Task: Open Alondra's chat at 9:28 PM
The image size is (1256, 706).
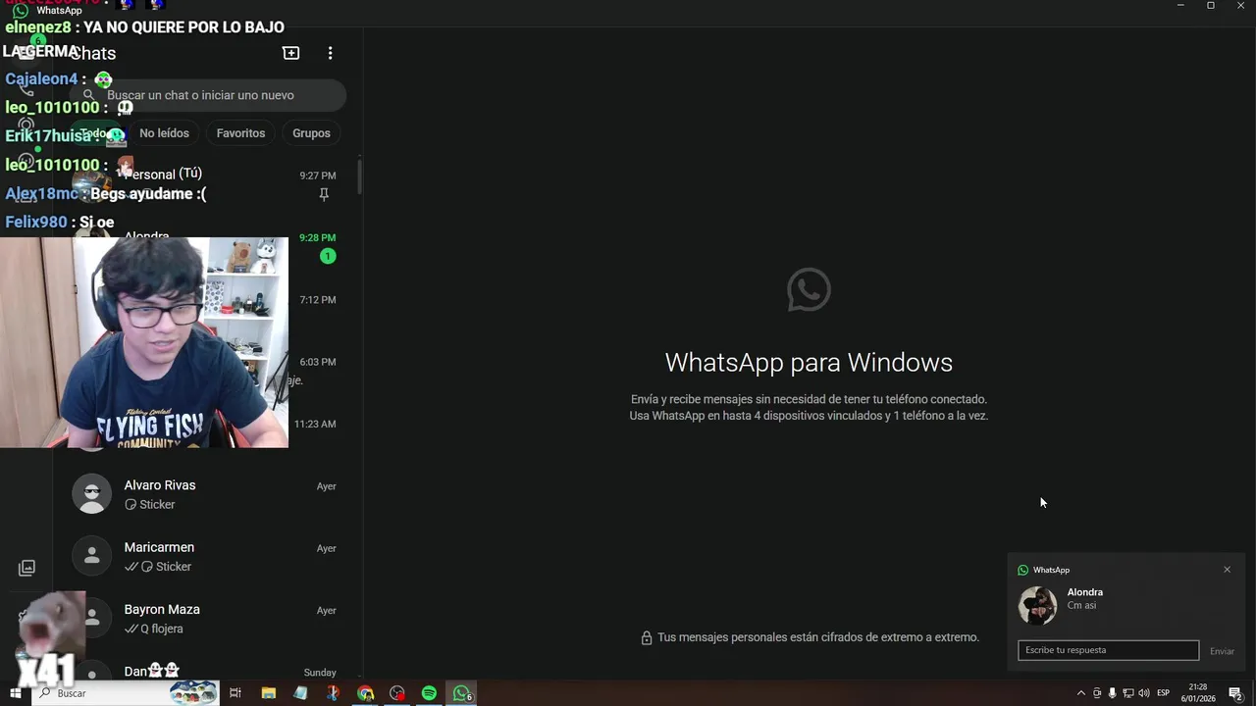Action: coord(318,245)
